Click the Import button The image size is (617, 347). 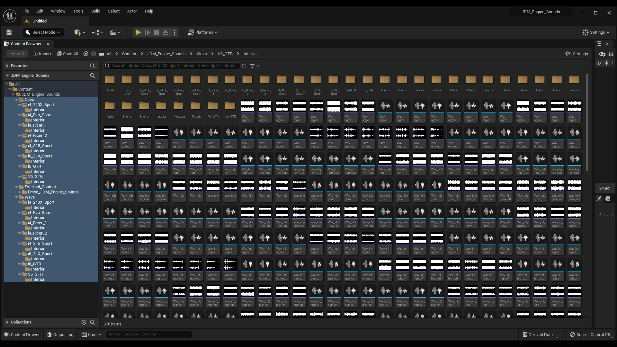(x=42, y=54)
